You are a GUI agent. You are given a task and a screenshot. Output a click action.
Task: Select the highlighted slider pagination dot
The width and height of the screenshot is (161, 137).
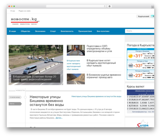pos(58,48)
